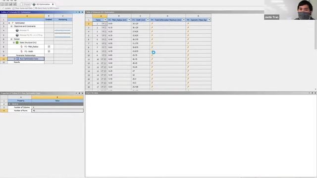Click the Save As toolbar icon
The height and width of the screenshot is (178, 317).
15,4
